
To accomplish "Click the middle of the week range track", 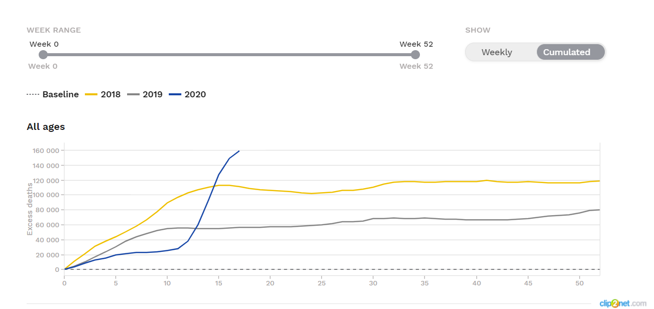I will 229,55.
